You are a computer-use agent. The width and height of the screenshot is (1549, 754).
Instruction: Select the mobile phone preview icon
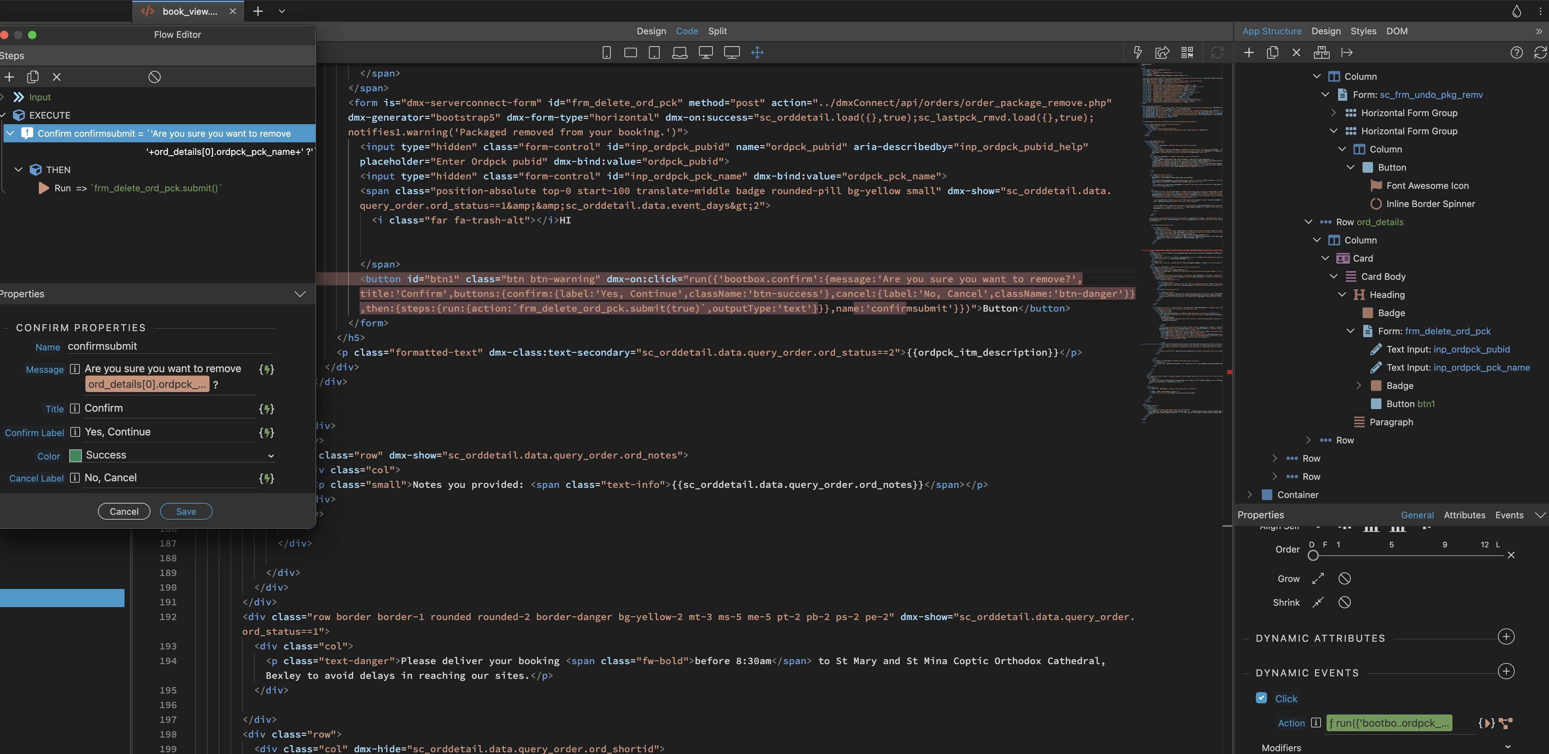(606, 52)
